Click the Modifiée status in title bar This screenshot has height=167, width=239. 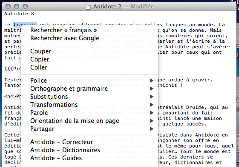click(x=142, y=6)
